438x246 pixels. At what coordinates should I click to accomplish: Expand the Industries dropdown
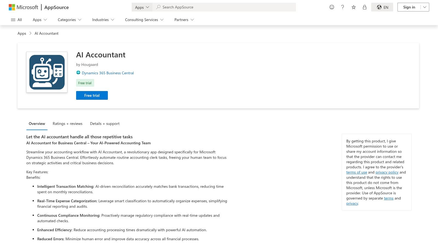103,20
